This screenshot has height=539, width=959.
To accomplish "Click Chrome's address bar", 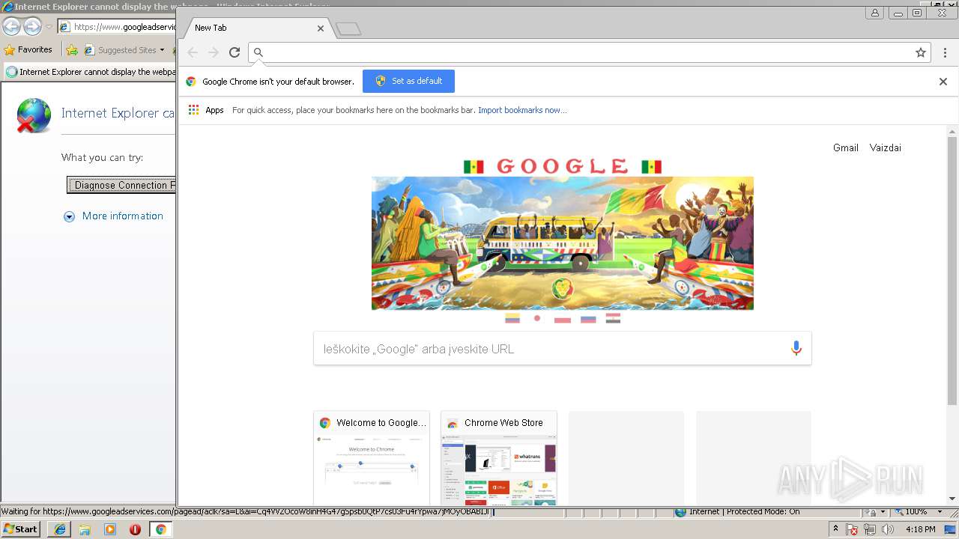I will pos(589,52).
